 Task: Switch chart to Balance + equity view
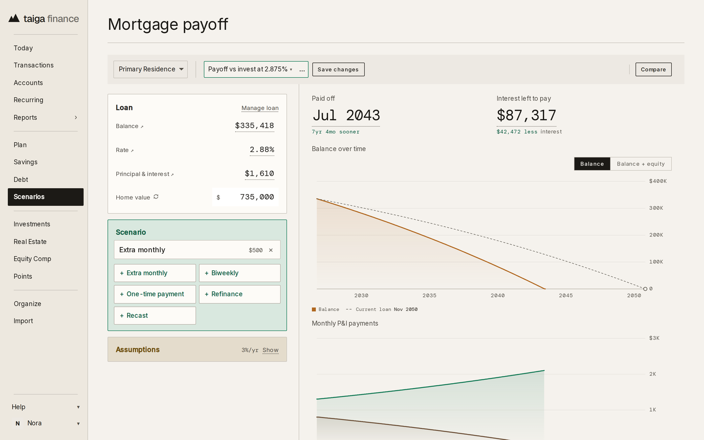click(640, 164)
